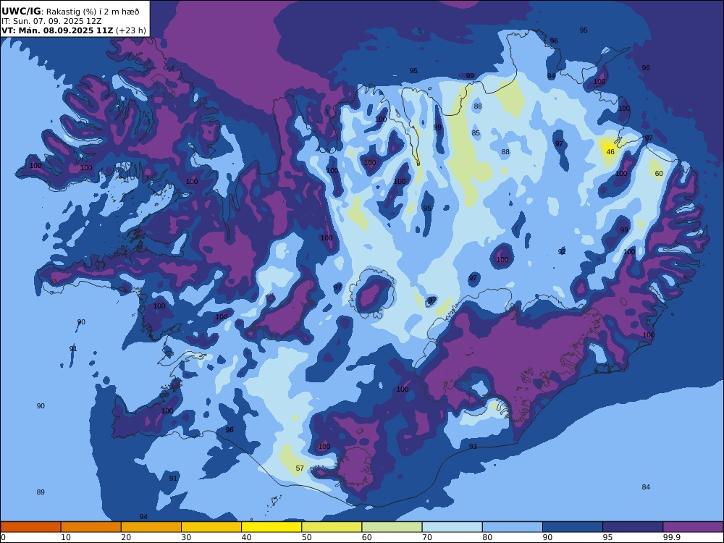
Task: Select the 40–50 bright yellow legend swatch
Action: [x=271, y=527]
